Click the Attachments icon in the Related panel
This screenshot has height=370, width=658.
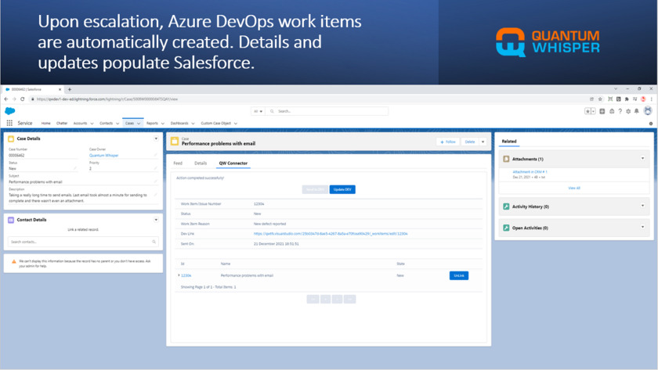click(506, 159)
